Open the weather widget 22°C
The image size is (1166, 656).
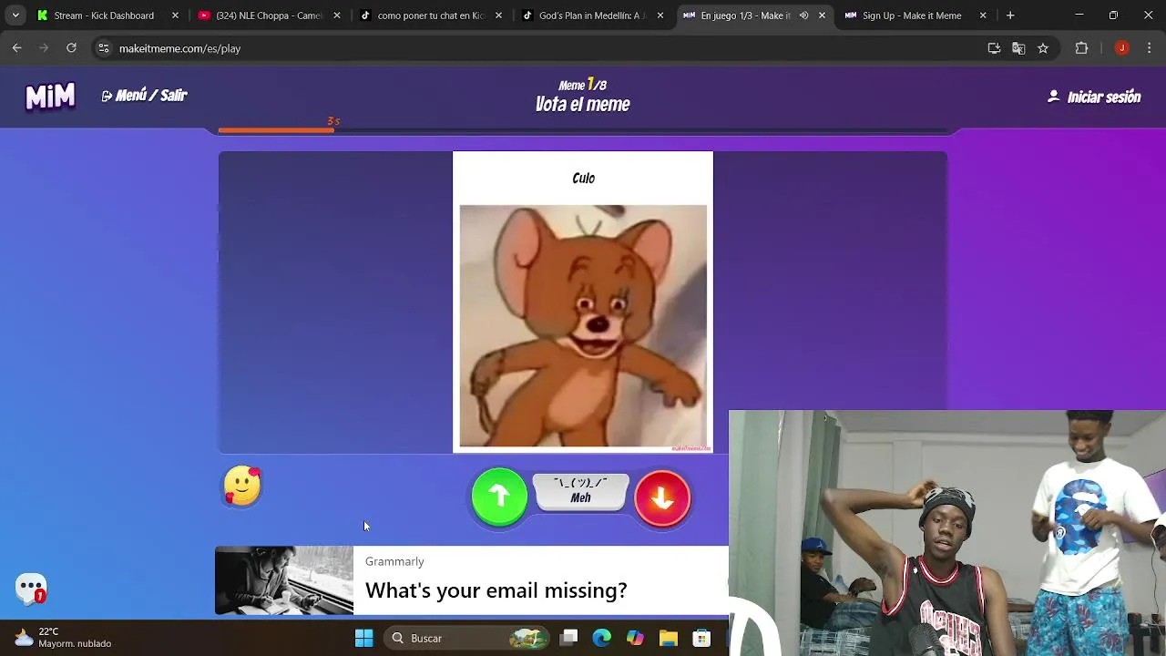click(62, 637)
